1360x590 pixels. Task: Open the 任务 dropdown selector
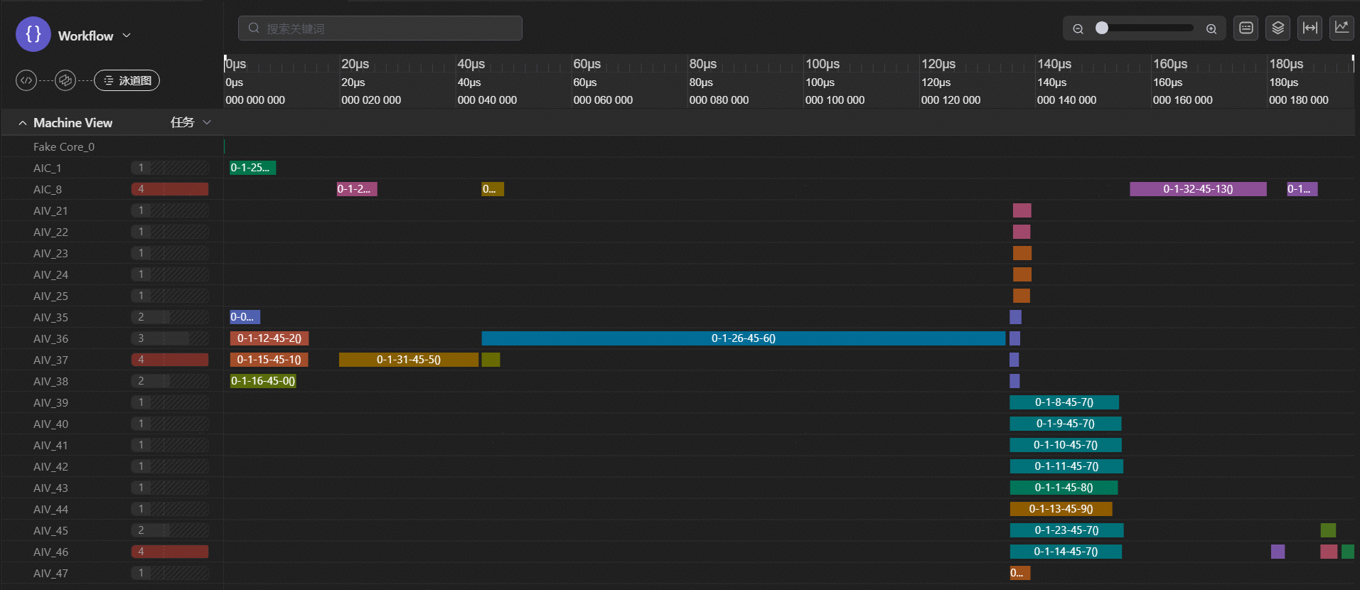click(191, 122)
